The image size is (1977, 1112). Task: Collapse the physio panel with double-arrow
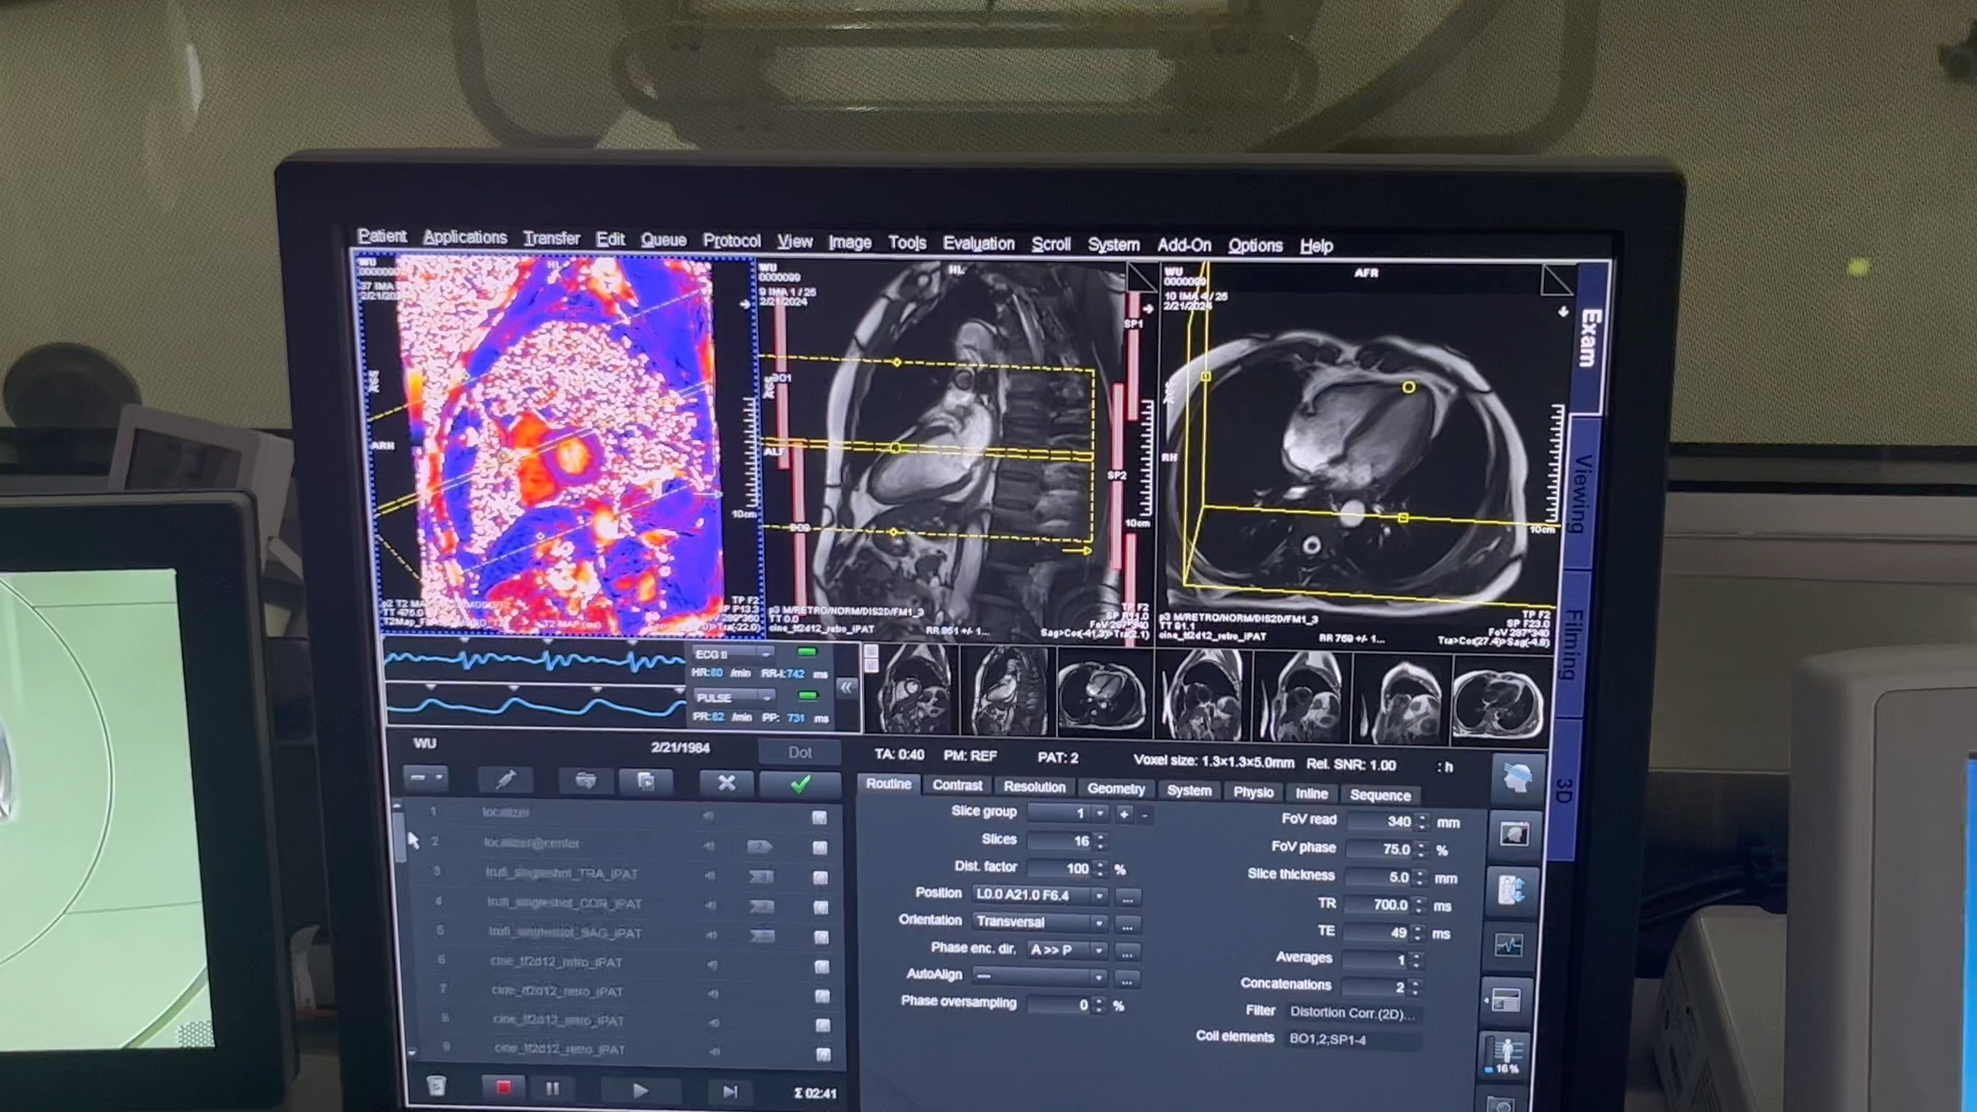click(x=846, y=687)
